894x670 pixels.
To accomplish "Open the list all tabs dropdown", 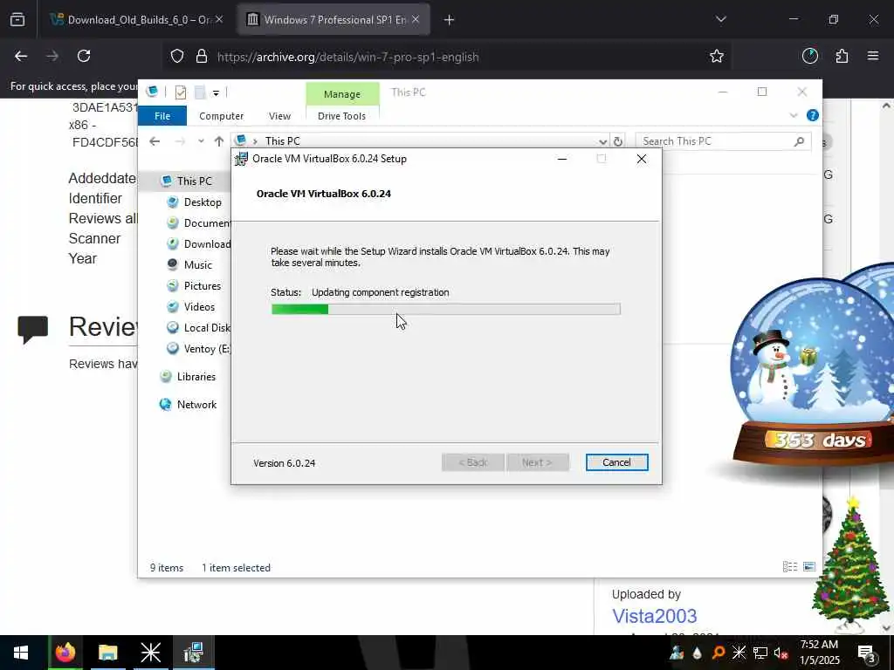I will point(720,20).
